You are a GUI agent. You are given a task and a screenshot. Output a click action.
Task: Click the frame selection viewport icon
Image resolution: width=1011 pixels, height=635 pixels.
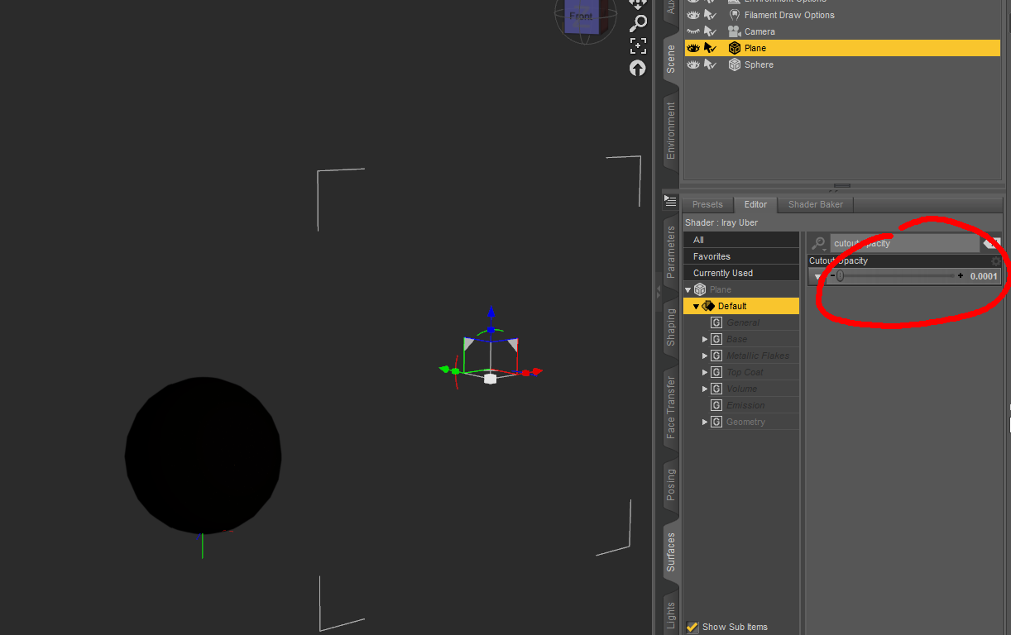(638, 45)
